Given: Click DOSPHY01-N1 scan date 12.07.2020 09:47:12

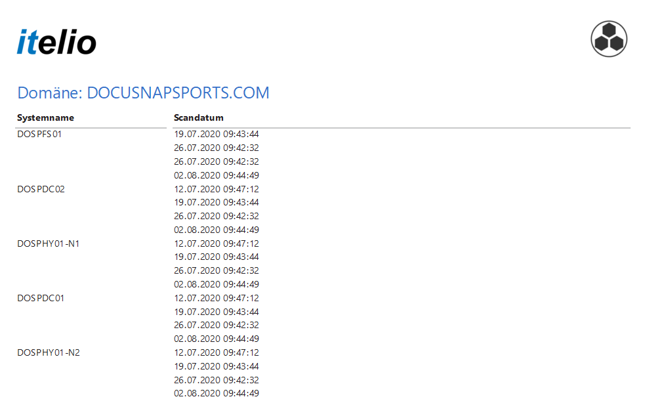Looking at the screenshot, I should (217, 243).
